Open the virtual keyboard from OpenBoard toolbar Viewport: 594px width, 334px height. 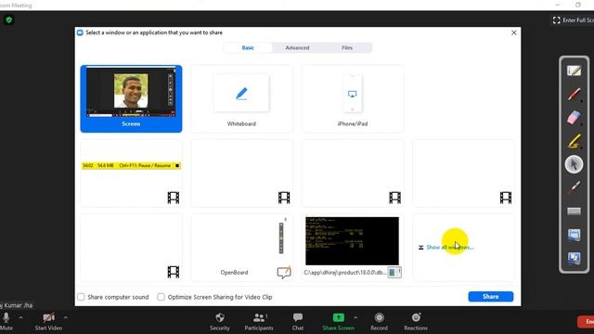[574, 212]
